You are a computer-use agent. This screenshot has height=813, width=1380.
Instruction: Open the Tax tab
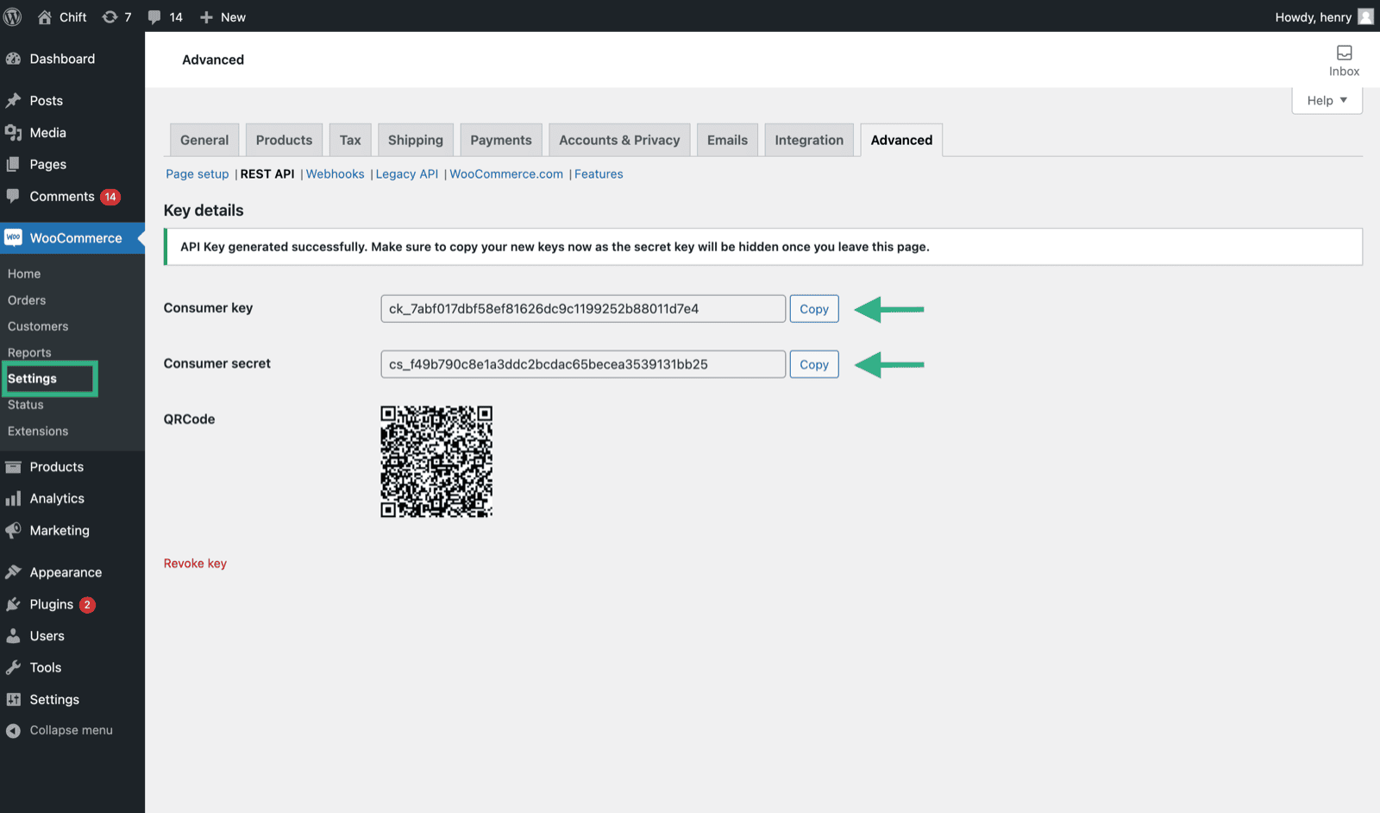point(350,140)
